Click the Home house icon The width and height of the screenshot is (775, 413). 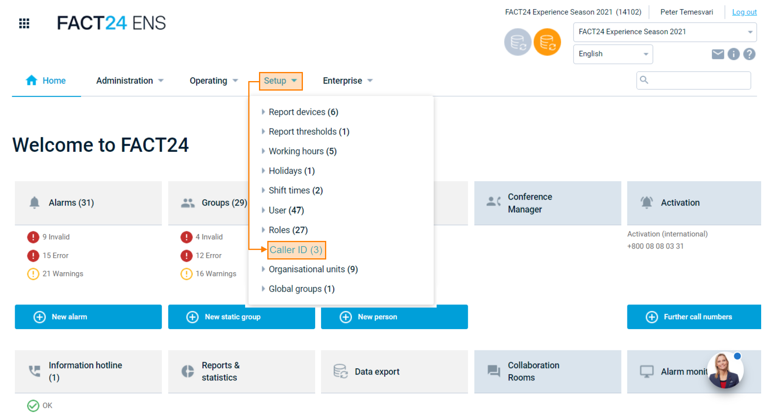32,80
